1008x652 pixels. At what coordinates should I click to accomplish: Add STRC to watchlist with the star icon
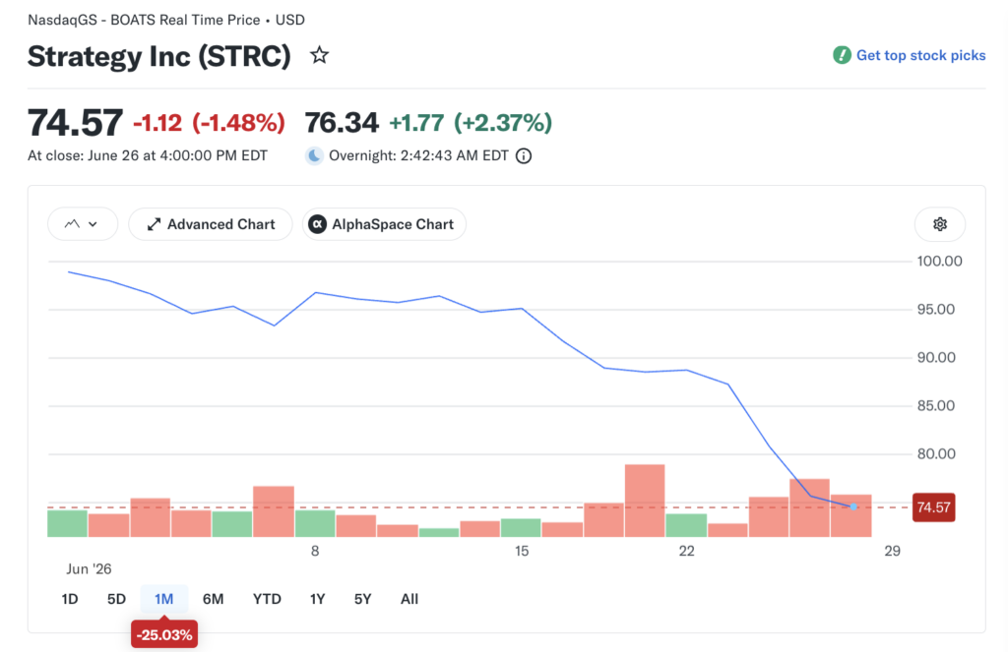tap(320, 55)
